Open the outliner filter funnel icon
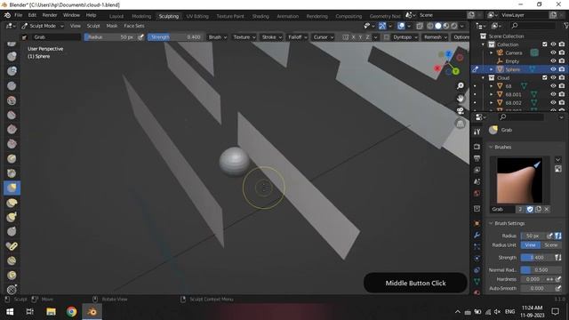The image size is (569, 320). click(566, 26)
